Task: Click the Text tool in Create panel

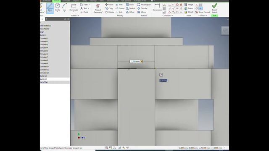Action: pos(84,8)
